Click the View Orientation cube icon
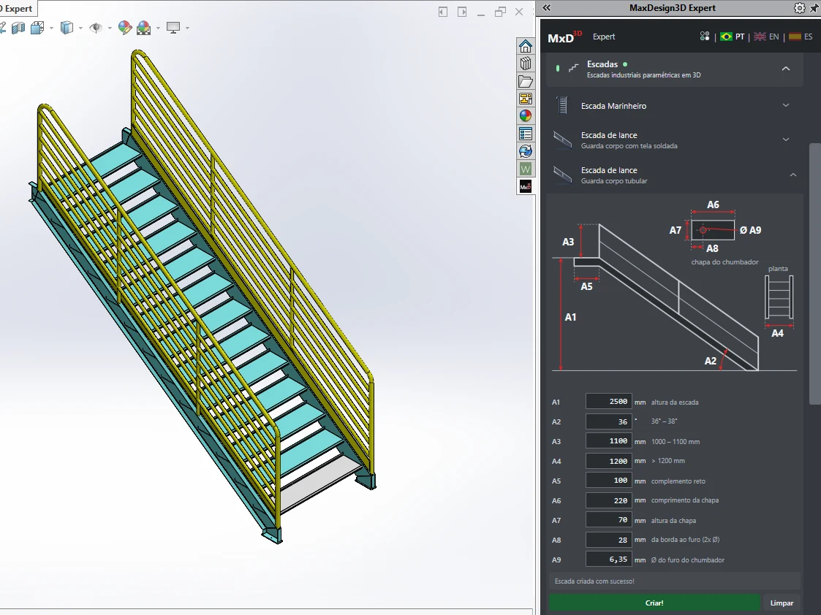The height and width of the screenshot is (615, 821). point(37,28)
